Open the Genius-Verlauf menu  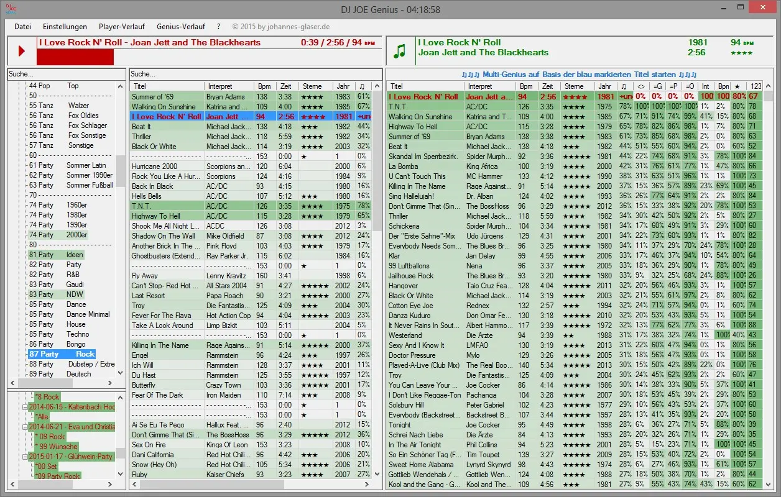181,27
